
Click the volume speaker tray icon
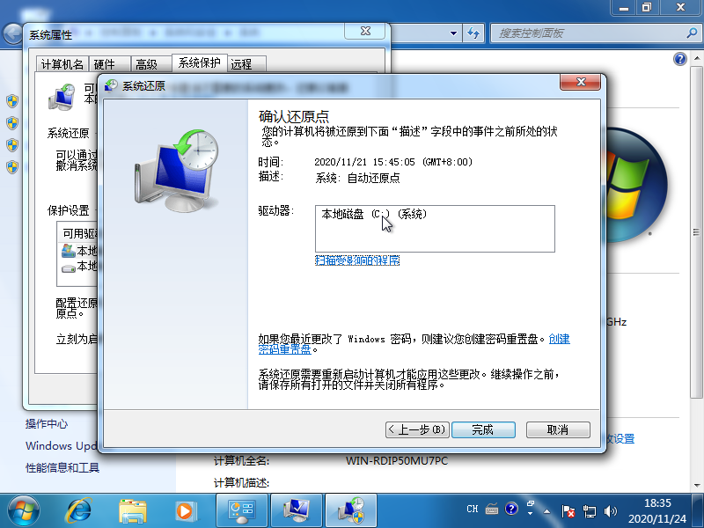click(610, 510)
